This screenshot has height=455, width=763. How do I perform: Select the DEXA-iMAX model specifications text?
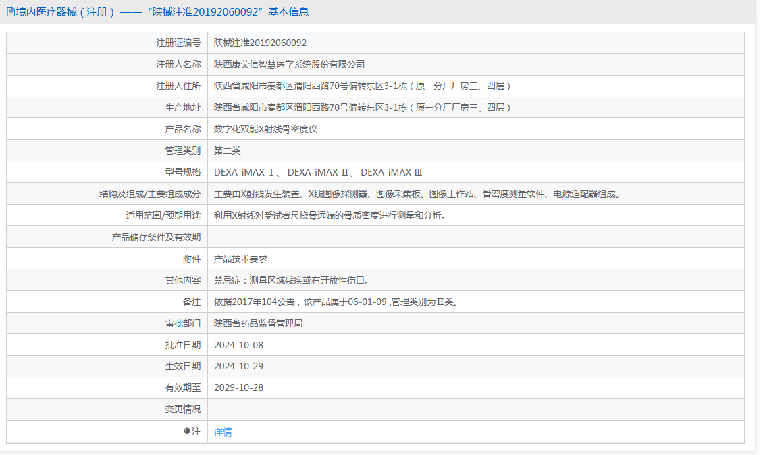coord(318,172)
